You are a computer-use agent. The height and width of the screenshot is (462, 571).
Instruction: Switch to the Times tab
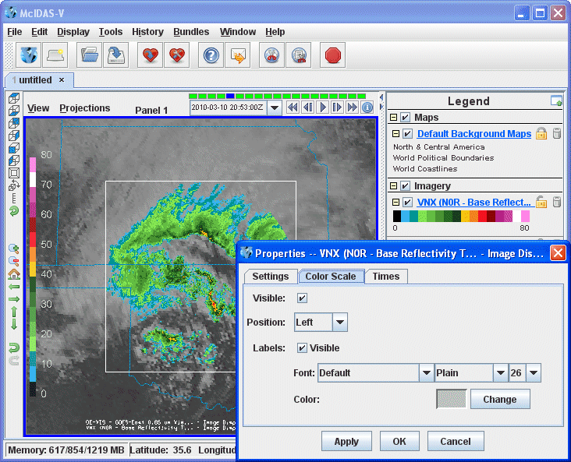coord(386,277)
